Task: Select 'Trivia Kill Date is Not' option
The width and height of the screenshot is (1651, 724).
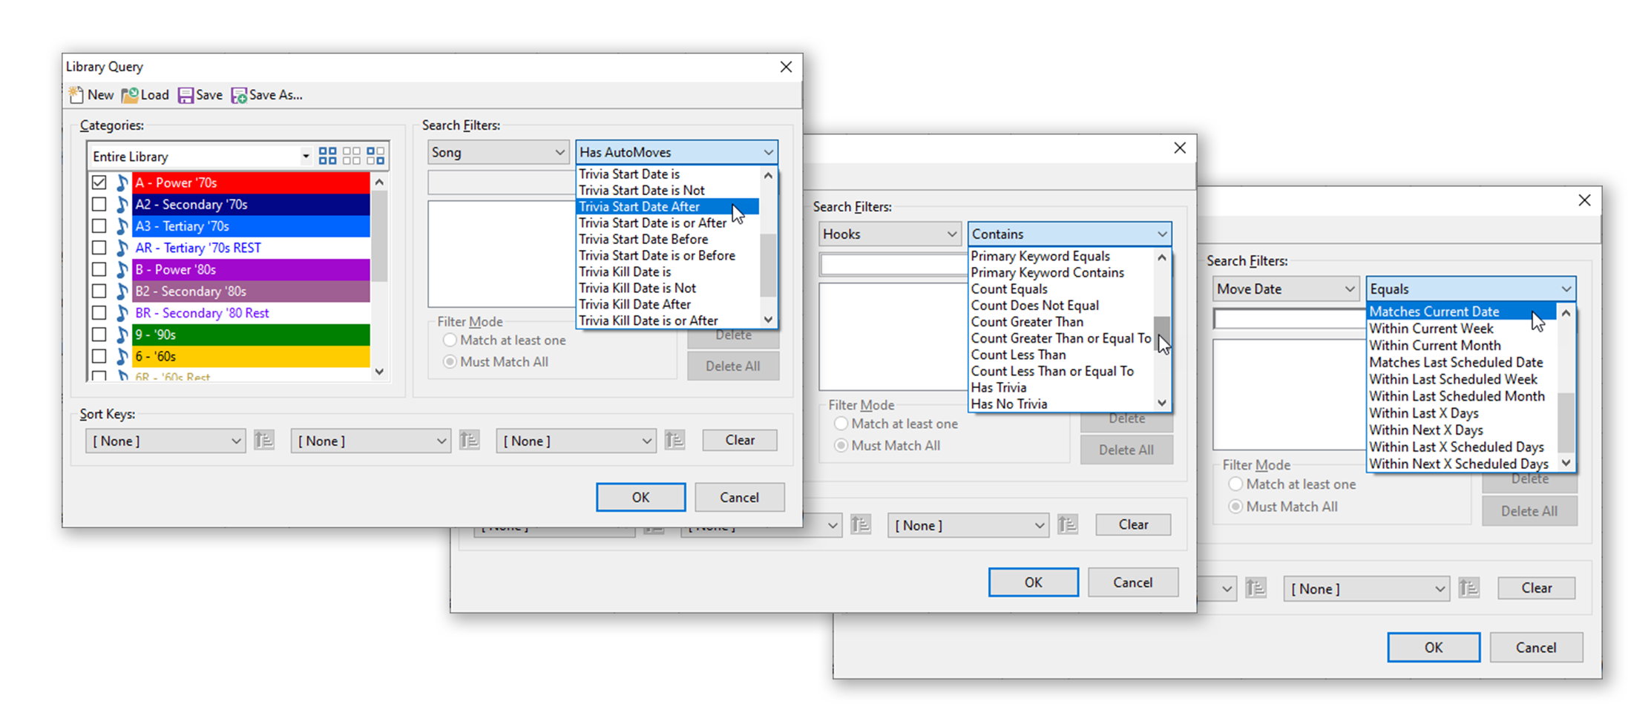Action: pos(637,288)
